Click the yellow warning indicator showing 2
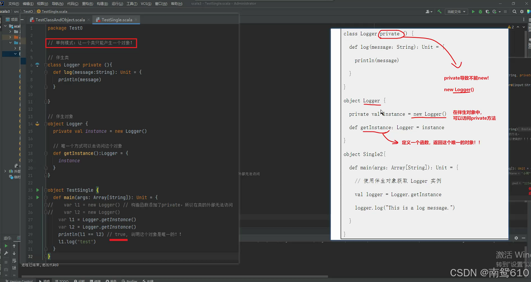Image resolution: width=531 pixels, height=282 pixels. click(x=511, y=27)
